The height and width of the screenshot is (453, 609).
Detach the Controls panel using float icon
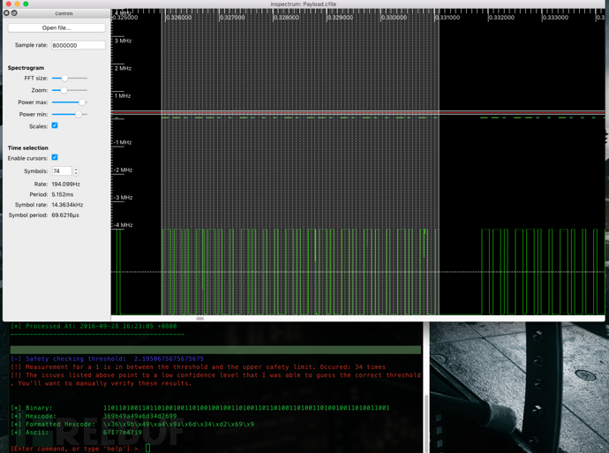click(x=14, y=13)
